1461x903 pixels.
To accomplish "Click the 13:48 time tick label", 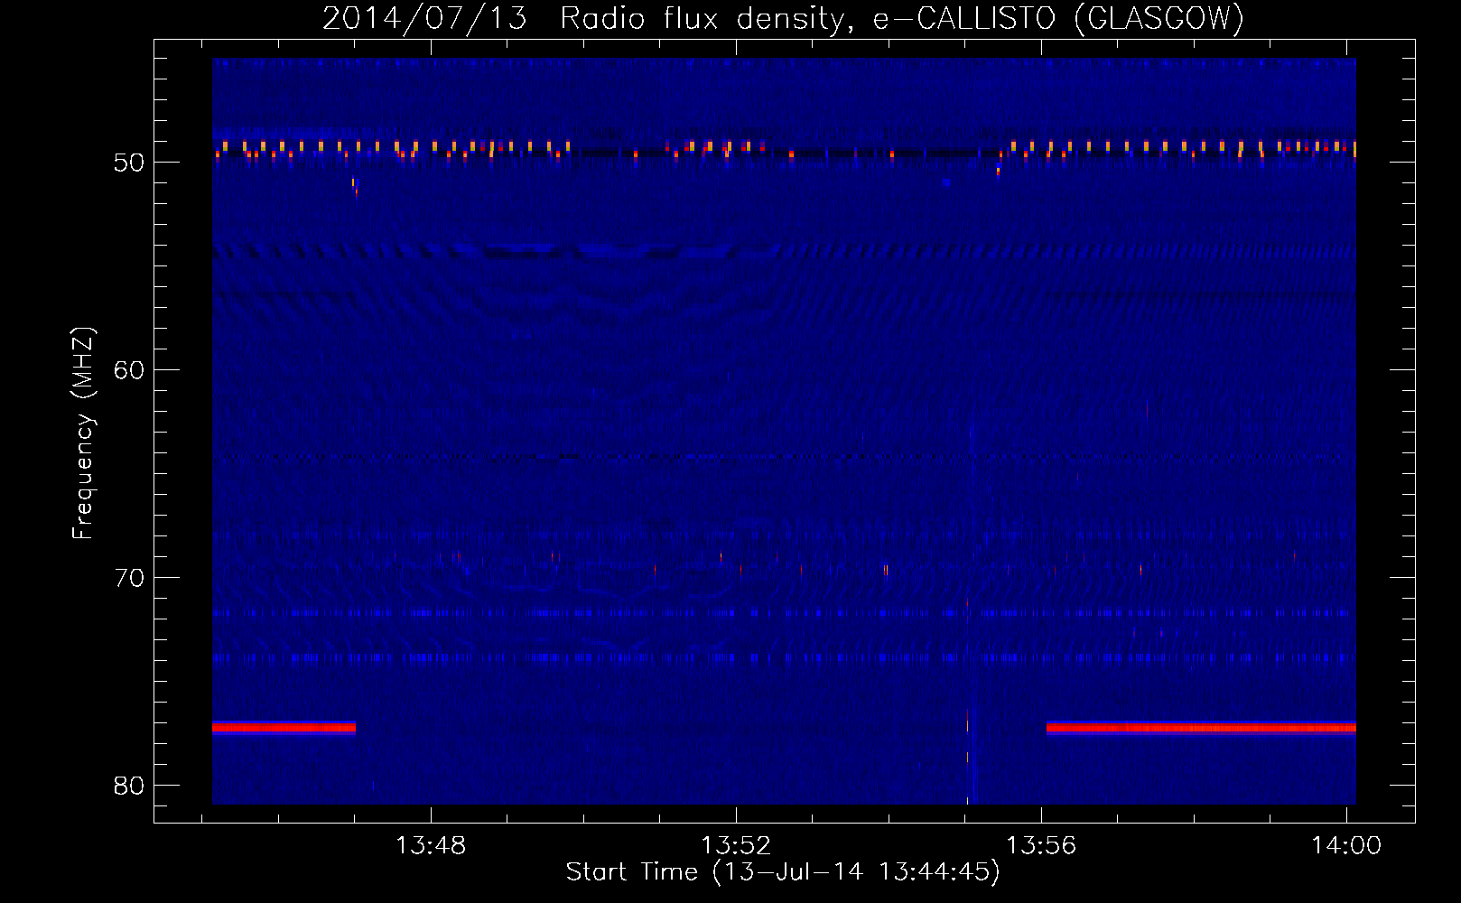I will pyautogui.click(x=431, y=846).
